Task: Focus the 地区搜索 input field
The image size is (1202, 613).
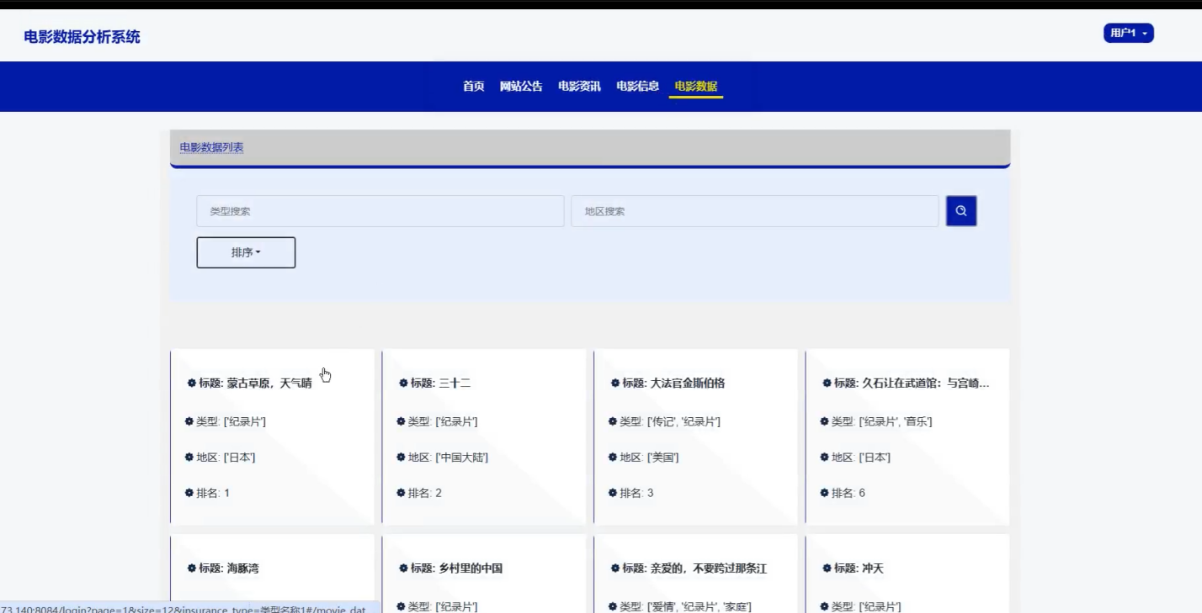Action: pos(755,211)
